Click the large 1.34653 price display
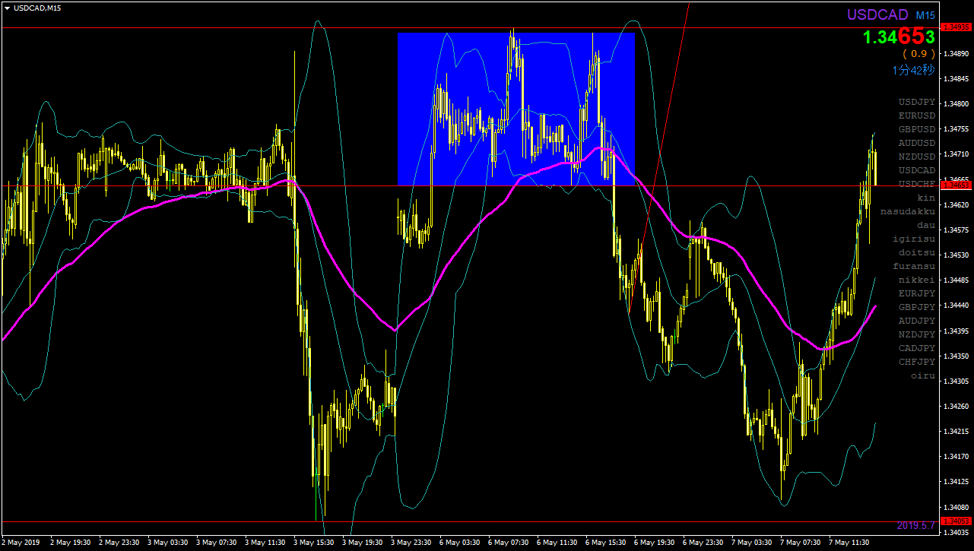Image resolution: width=974 pixels, height=551 pixels. point(899,36)
